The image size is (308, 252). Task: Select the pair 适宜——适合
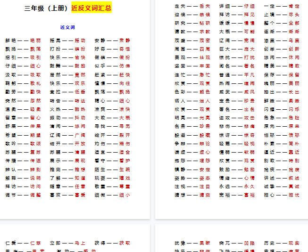click(112, 152)
